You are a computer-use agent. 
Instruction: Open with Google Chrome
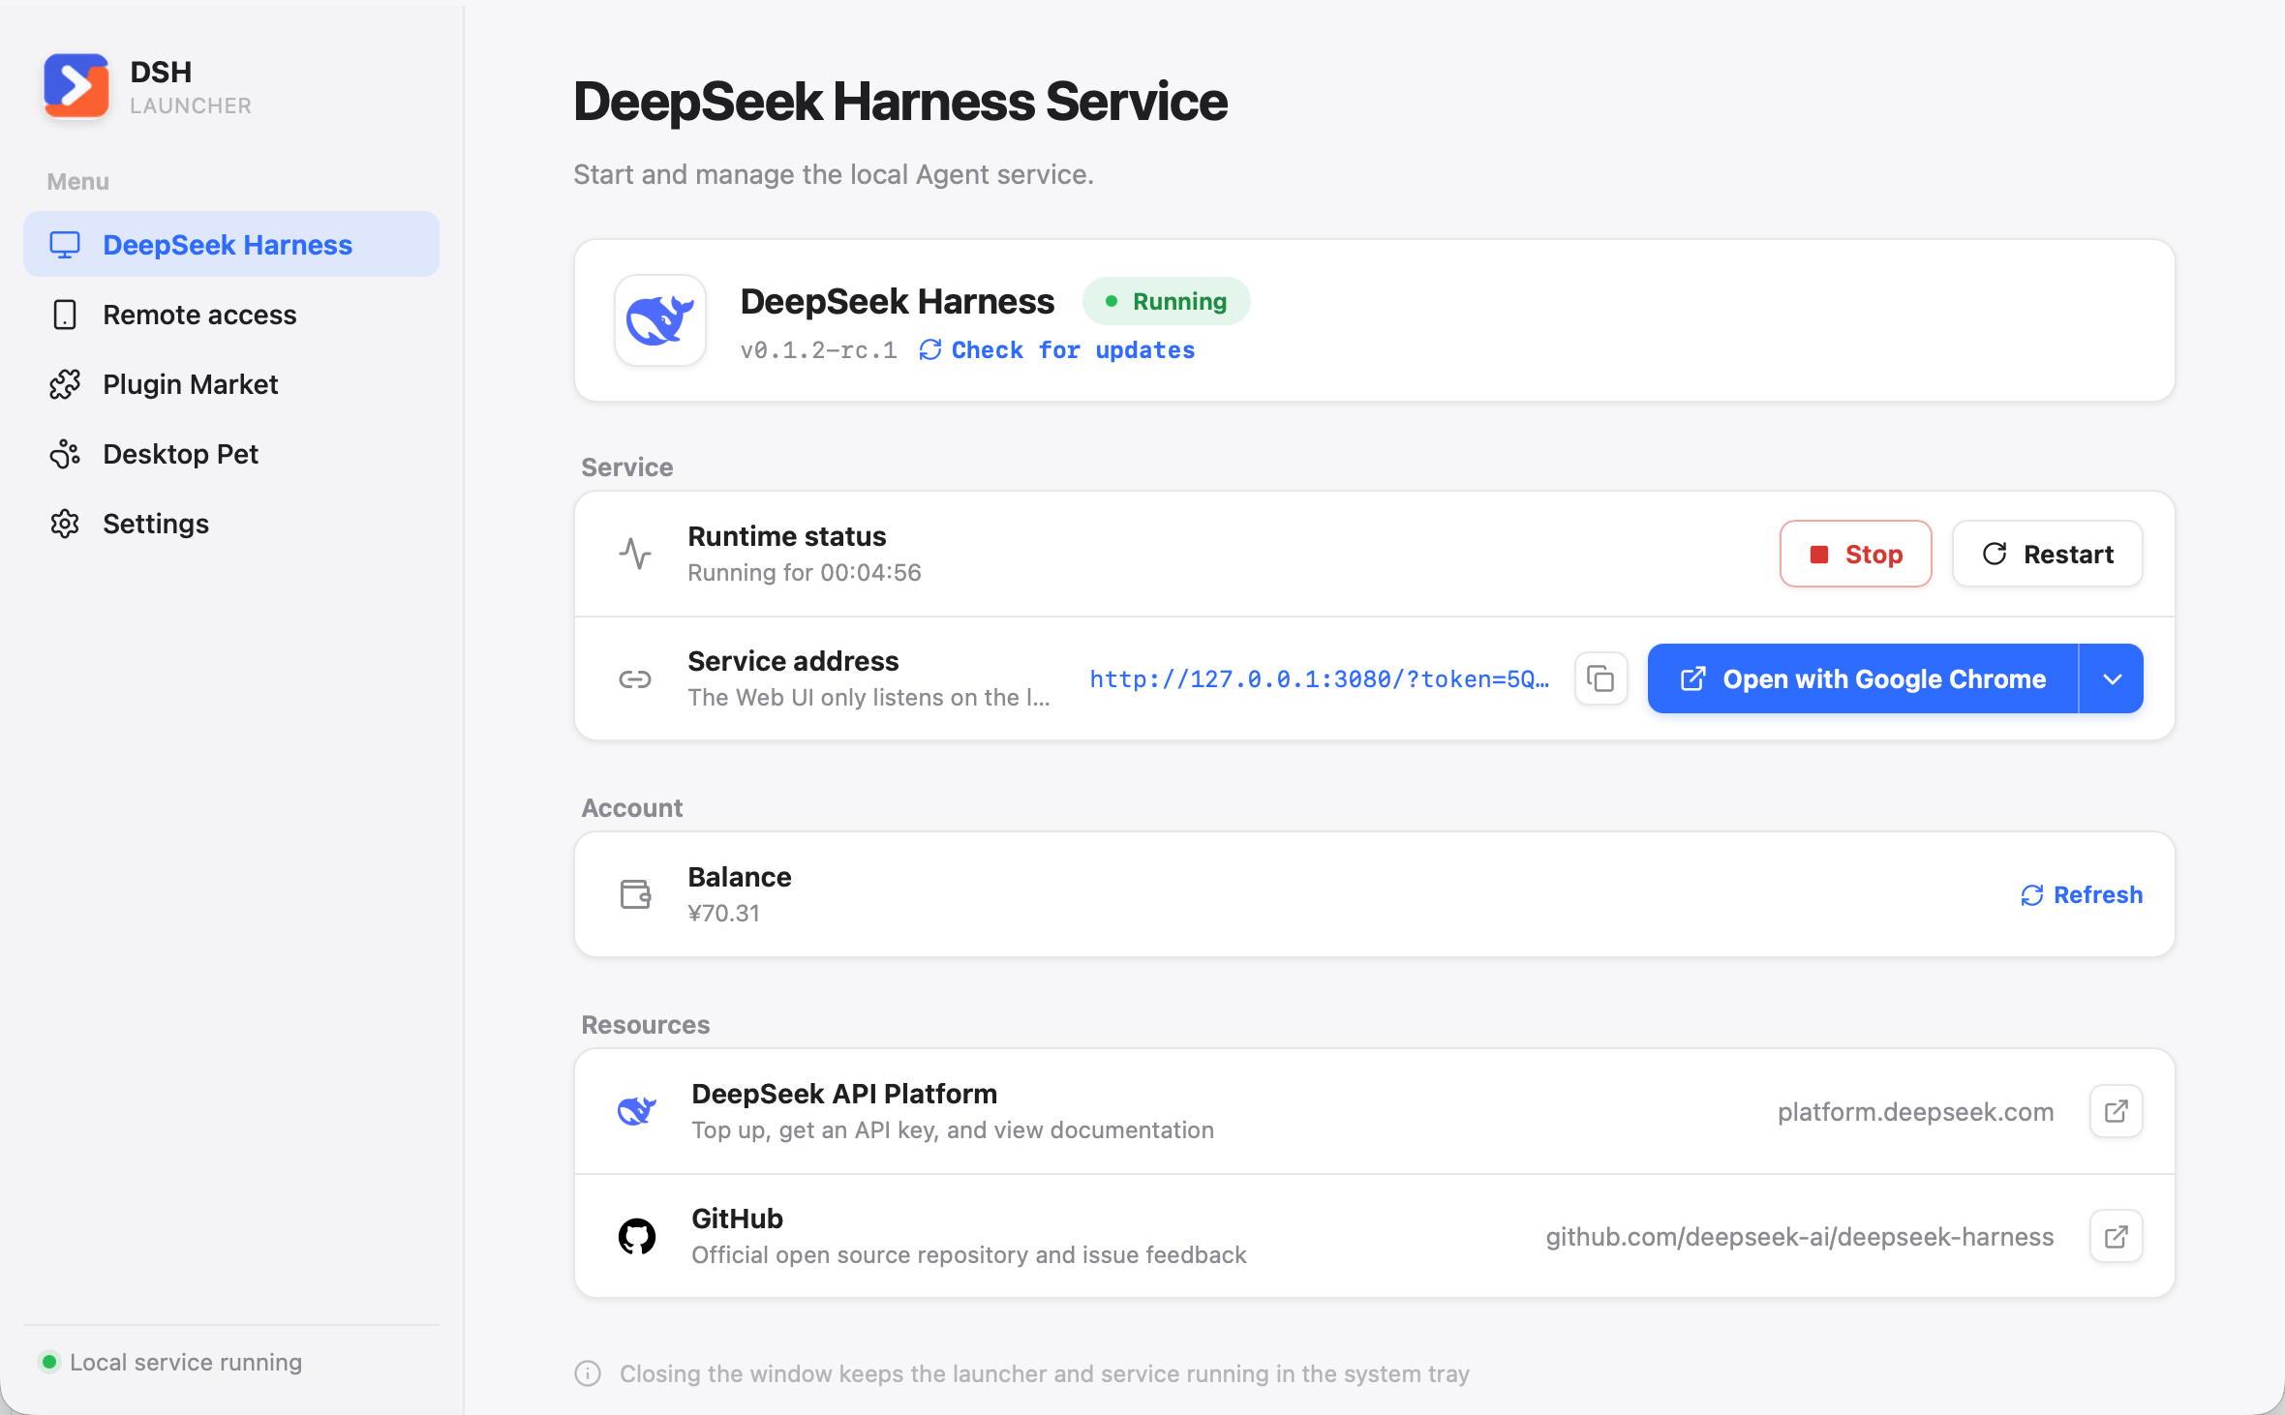(x=1864, y=679)
